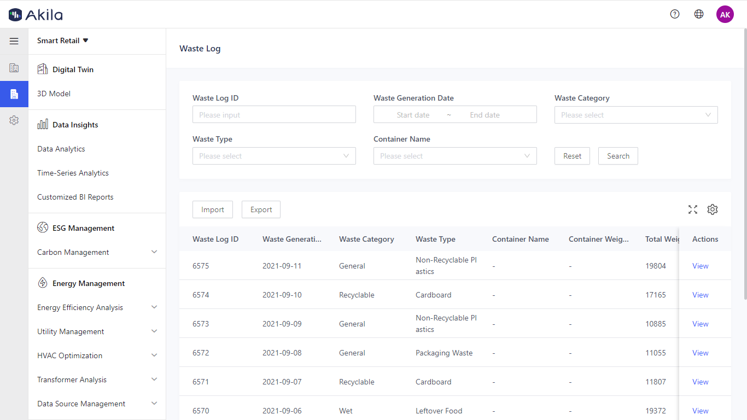
Task: Open the settings gear in left rail
Action: [x=14, y=120]
